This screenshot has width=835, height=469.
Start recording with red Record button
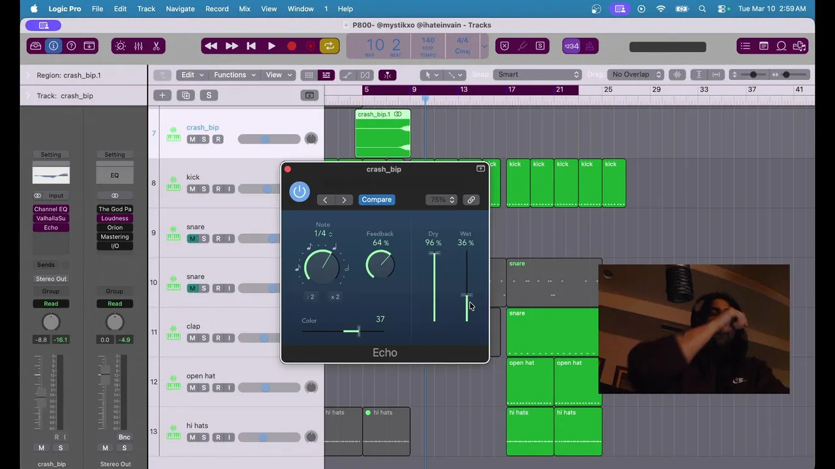pyautogui.click(x=292, y=46)
